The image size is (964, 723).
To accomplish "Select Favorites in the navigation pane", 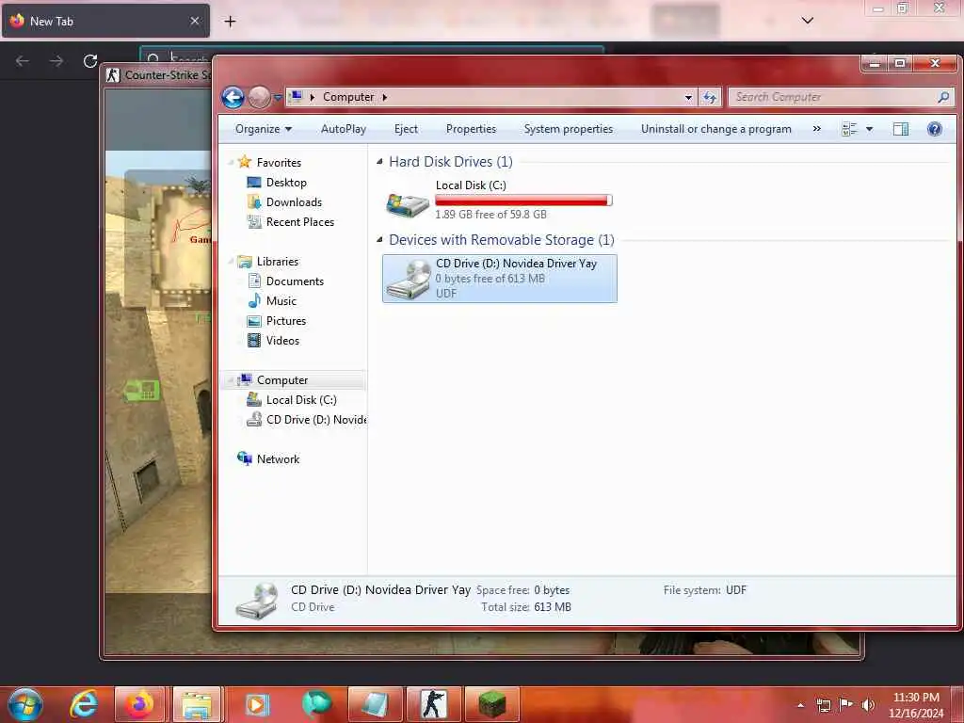I will click(279, 162).
